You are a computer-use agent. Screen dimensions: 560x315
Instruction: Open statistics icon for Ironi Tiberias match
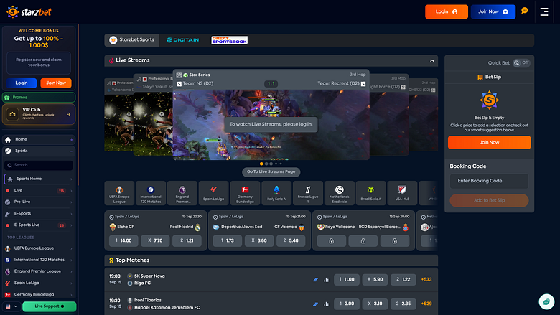pyautogui.click(x=326, y=304)
